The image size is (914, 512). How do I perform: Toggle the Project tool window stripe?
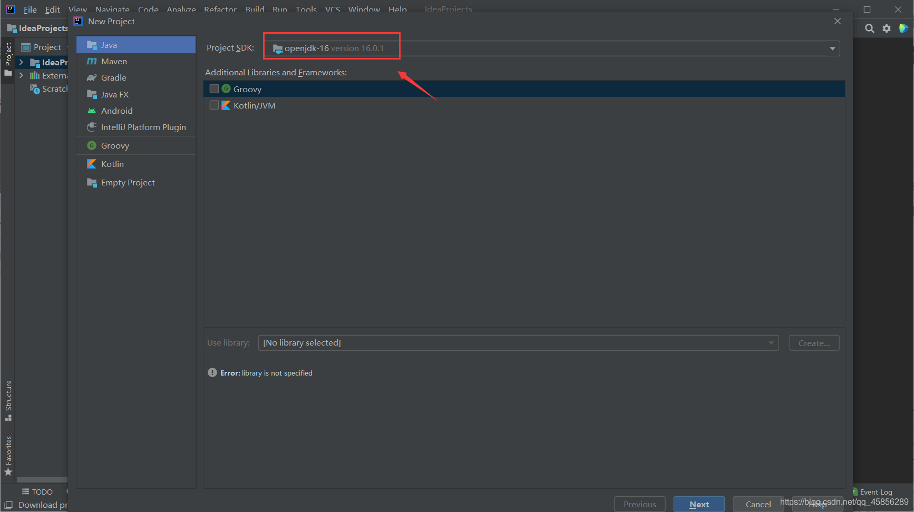coord(8,59)
